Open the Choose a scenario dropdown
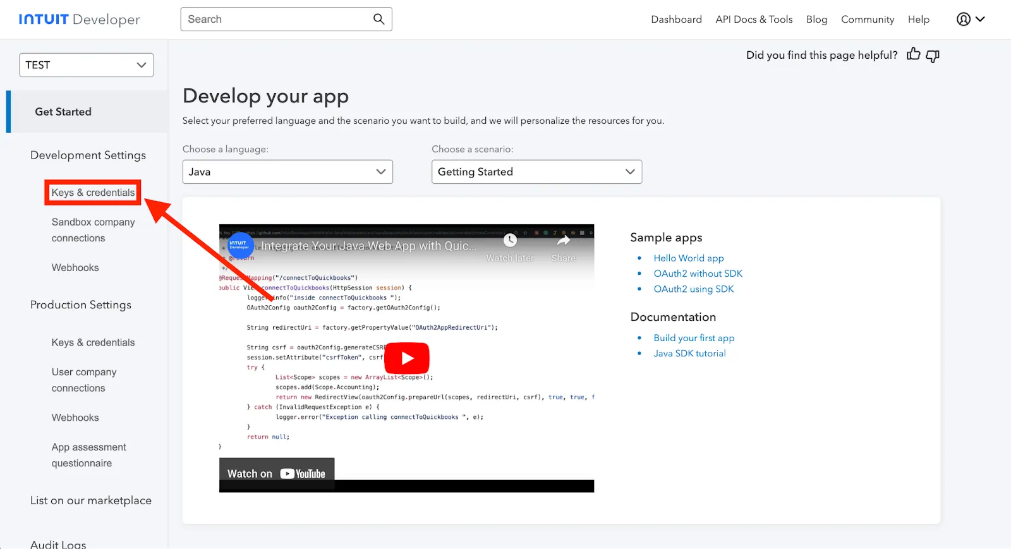1011x549 pixels. point(536,172)
